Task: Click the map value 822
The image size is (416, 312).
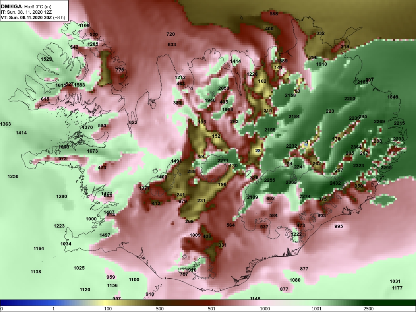Action: click(133, 122)
